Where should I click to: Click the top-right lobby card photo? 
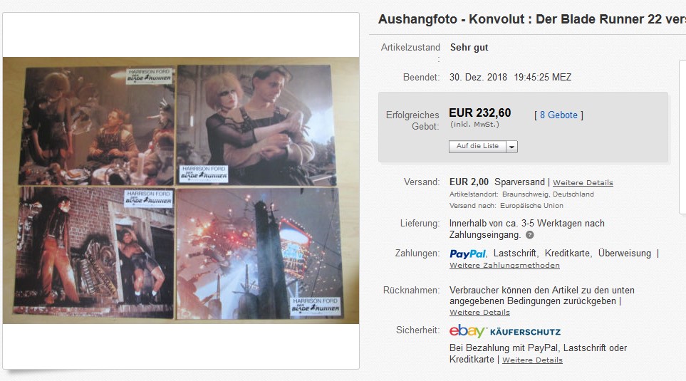click(x=256, y=125)
